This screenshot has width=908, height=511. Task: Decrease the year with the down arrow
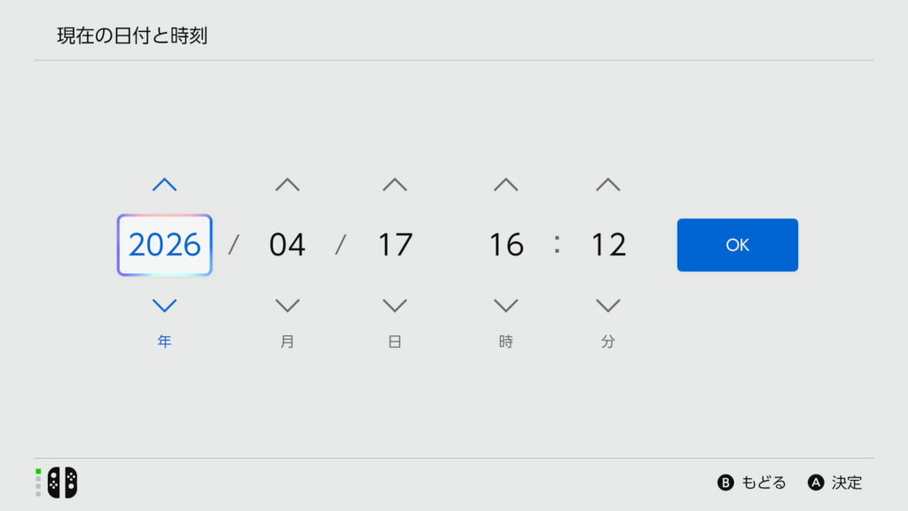point(164,305)
